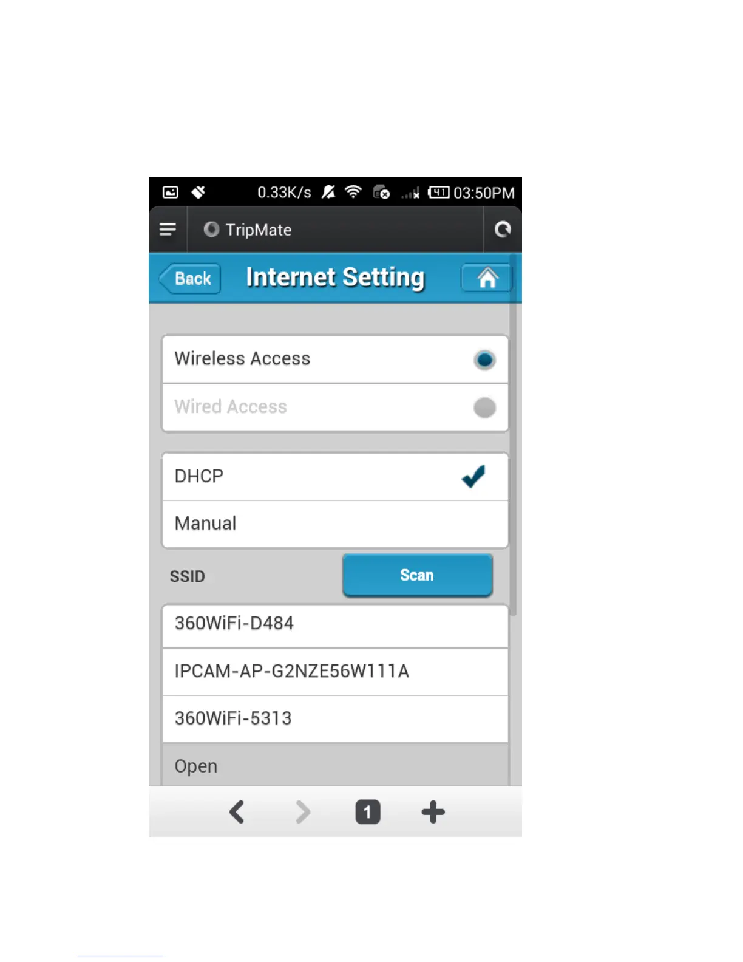Screen dimensions: 743x962
Task: Click the Back button
Action: pyautogui.click(x=189, y=279)
